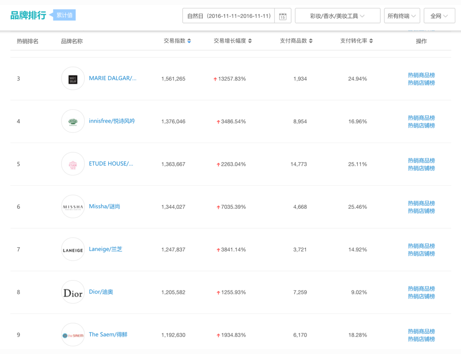Viewport: 461px width, 354px height.
Task: View 热销商品榜 for The Saem
Action: (421, 331)
